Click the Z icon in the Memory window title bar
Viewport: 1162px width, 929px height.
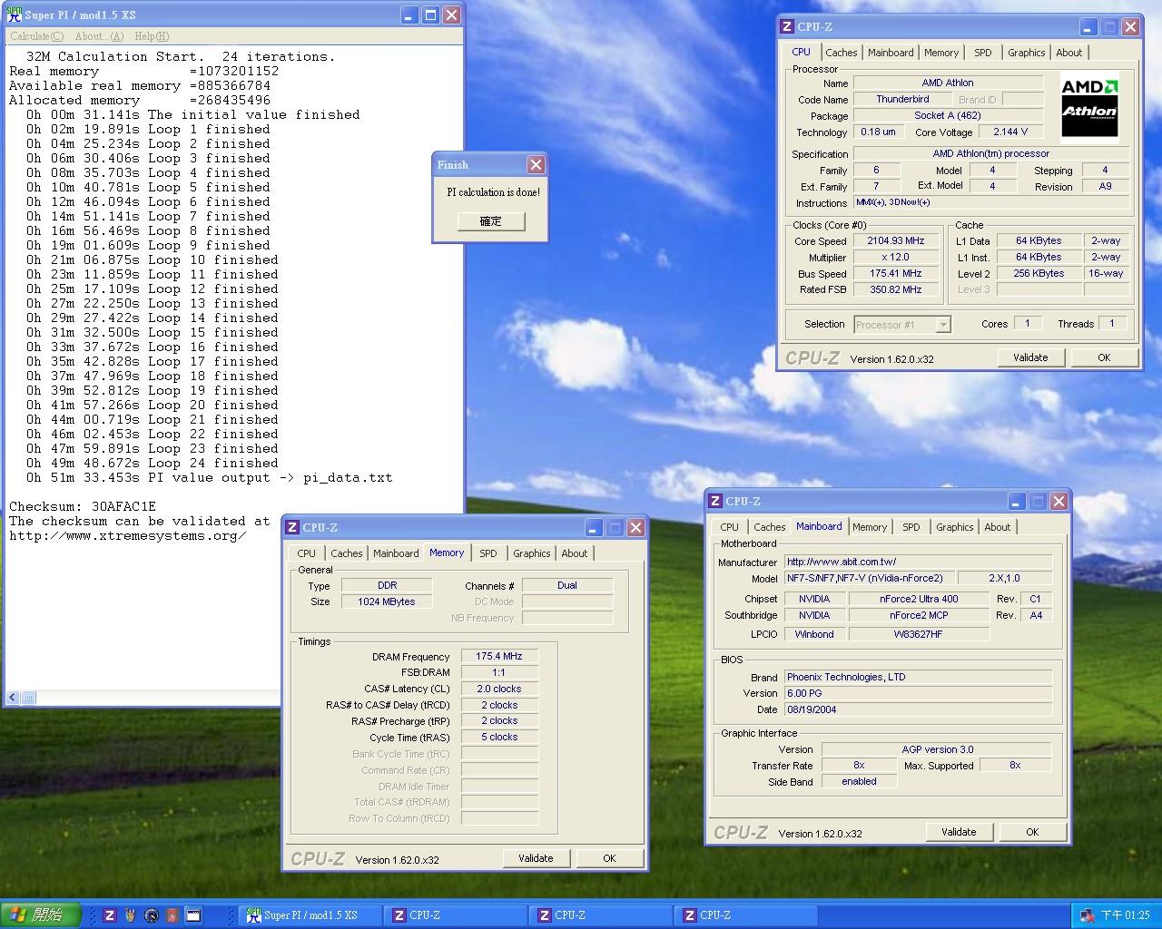[292, 527]
